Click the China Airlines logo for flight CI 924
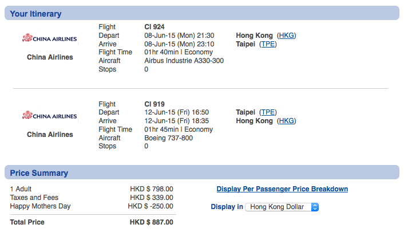 50,38
